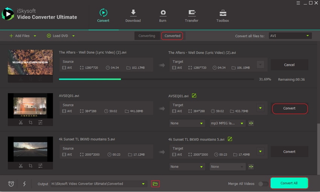The height and width of the screenshot is (192, 320).
Task: Convert the AVSEQ01.avi file
Action: point(290,108)
